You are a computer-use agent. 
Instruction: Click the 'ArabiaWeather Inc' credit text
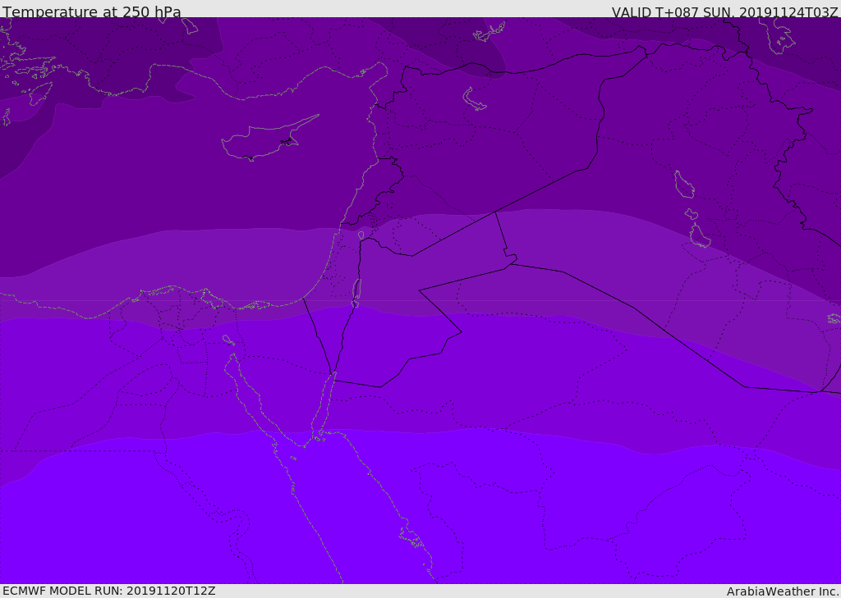782,591
